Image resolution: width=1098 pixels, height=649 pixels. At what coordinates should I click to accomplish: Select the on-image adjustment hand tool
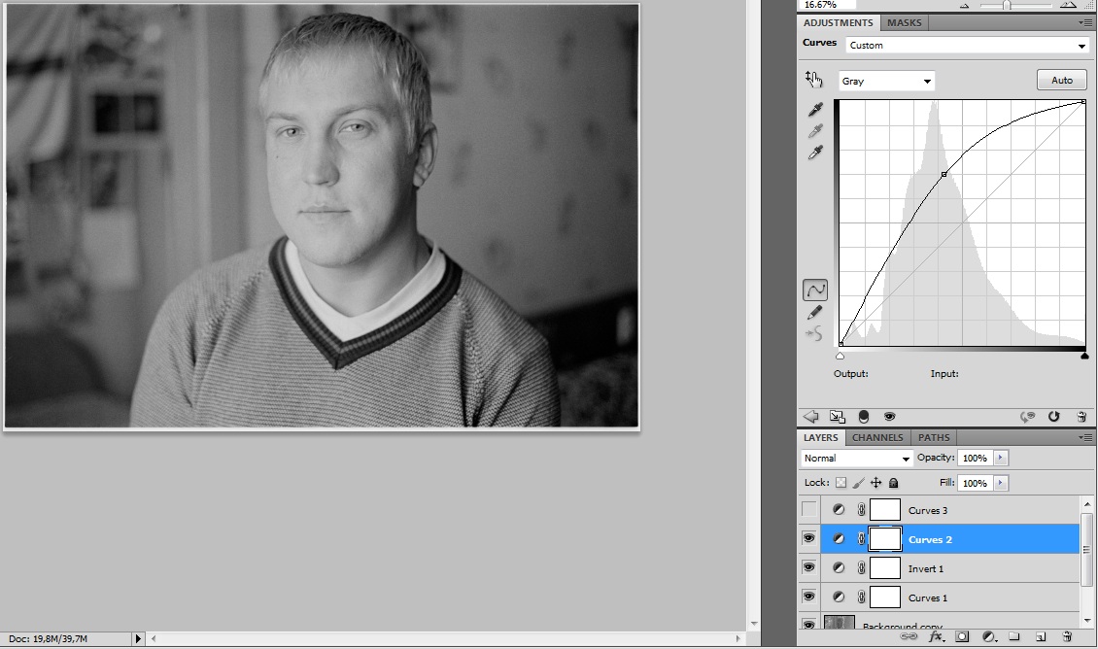[813, 80]
